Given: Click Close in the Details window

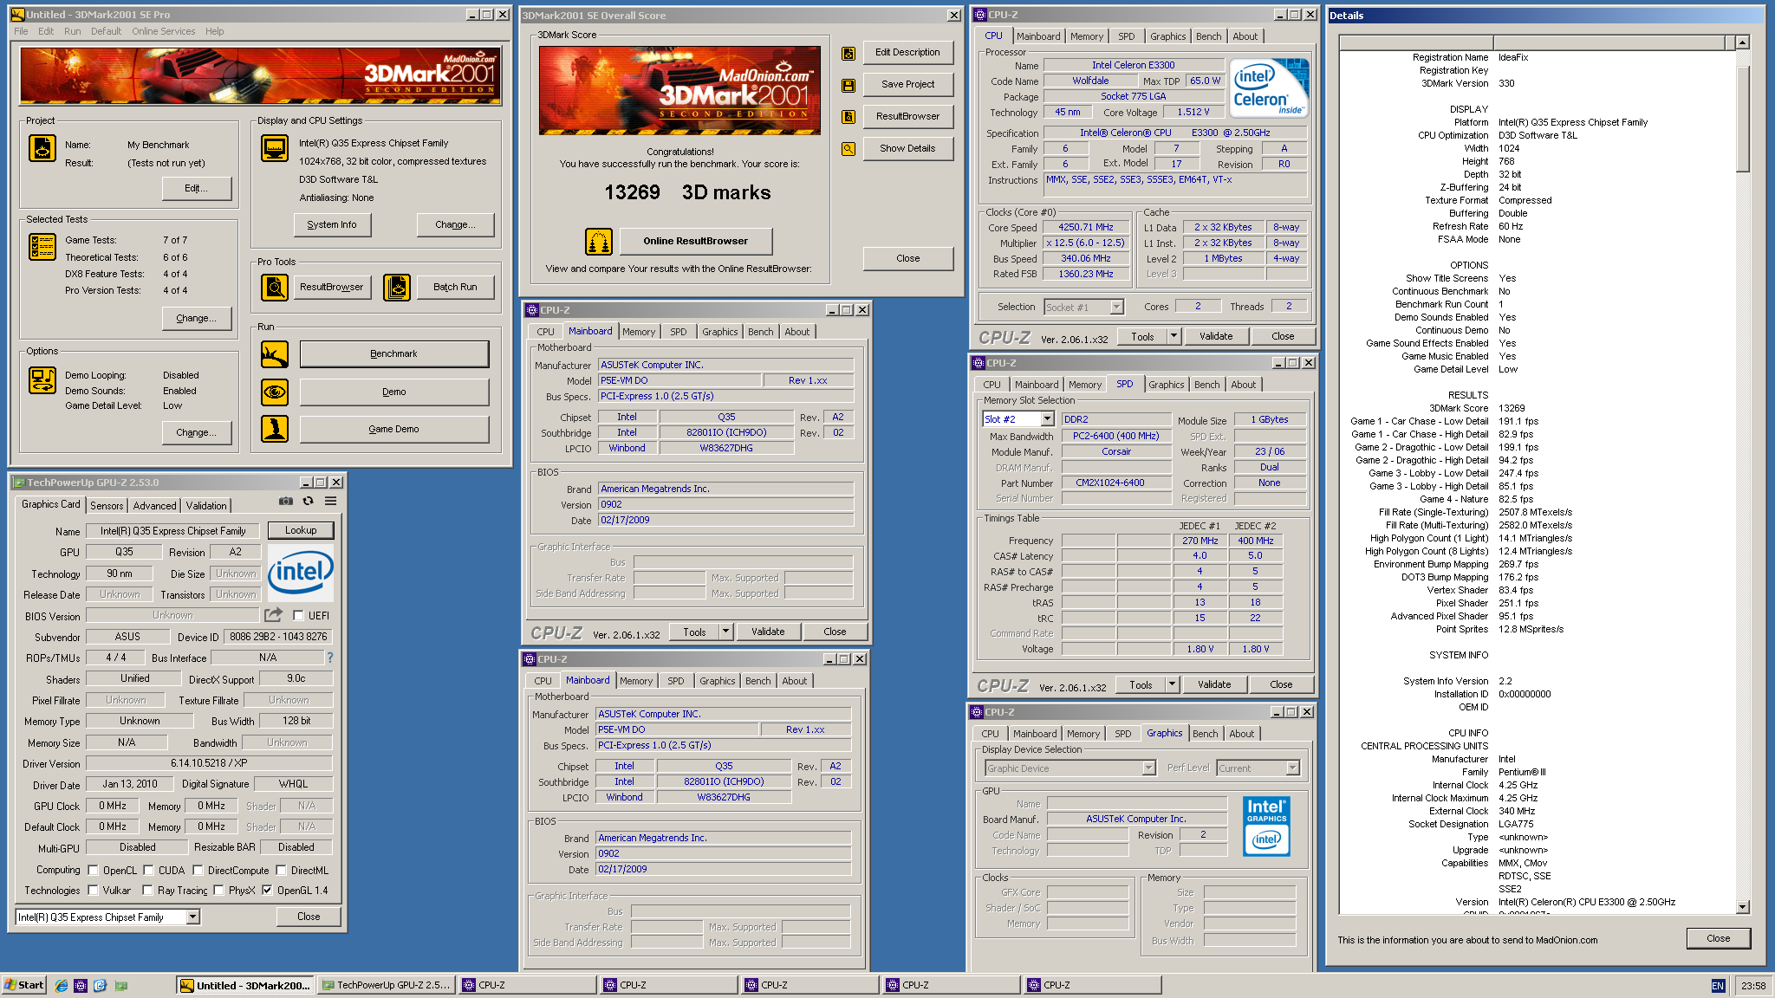Looking at the screenshot, I should pyautogui.click(x=1718, y=938).
